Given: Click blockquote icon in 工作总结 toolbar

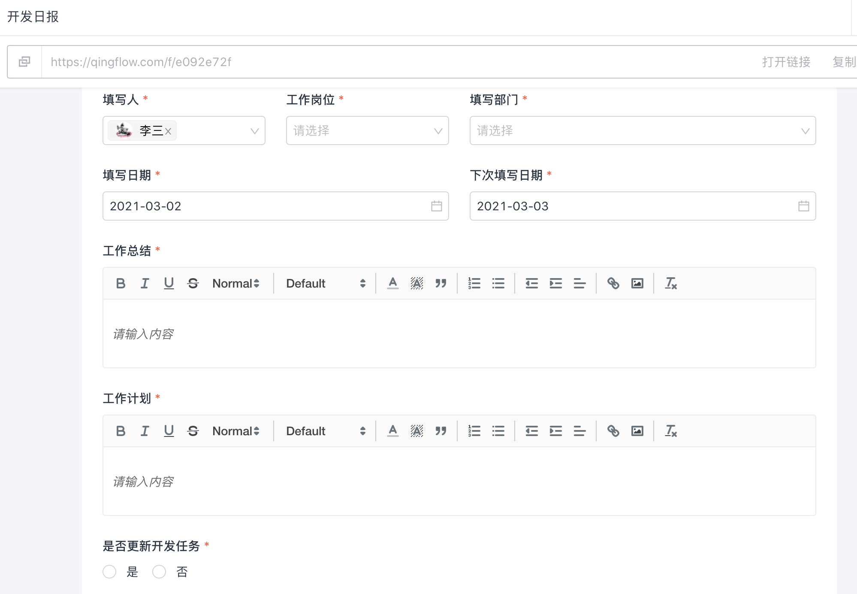Looking at the screenshot, I should (x=441, y=283).
